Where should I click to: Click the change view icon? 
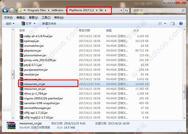[x=160, y=24]
